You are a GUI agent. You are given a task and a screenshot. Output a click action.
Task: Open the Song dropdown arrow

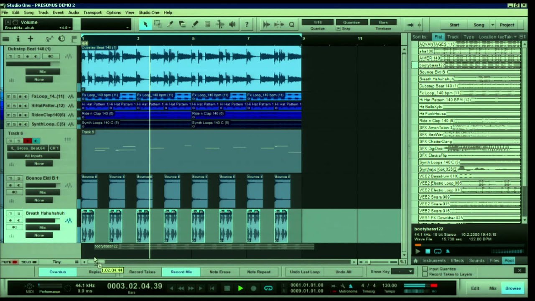[x=492, y=25]
